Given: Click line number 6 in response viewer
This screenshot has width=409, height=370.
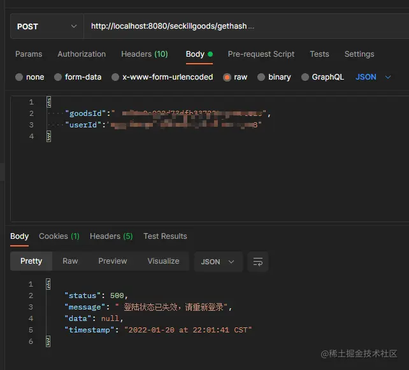Looking at the screenshot, I should tap(31, 341).
